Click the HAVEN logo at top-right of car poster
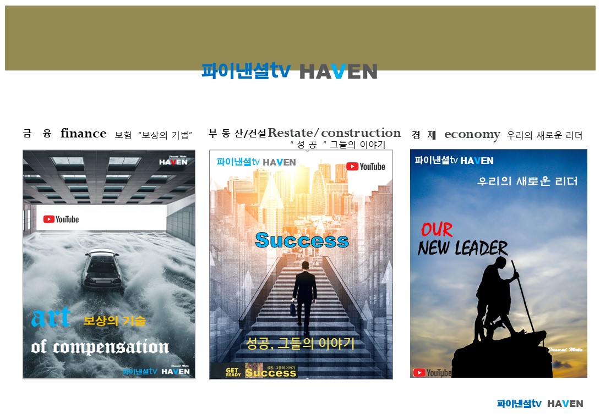600x419 pixels. click(173, 162)
